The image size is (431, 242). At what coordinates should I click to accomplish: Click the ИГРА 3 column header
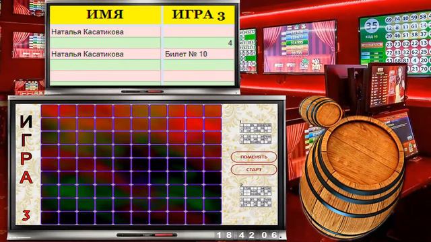(199, 15)
